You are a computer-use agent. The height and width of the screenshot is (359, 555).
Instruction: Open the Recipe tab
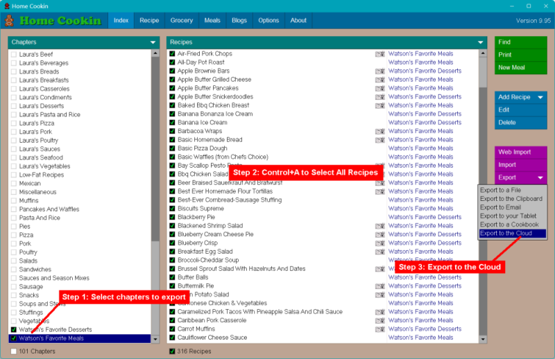point(149,21)
